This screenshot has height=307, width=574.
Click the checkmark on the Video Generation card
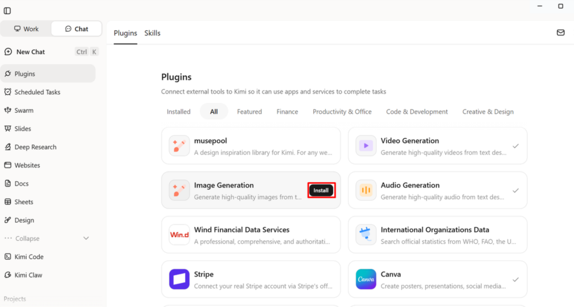pos(515,146)
